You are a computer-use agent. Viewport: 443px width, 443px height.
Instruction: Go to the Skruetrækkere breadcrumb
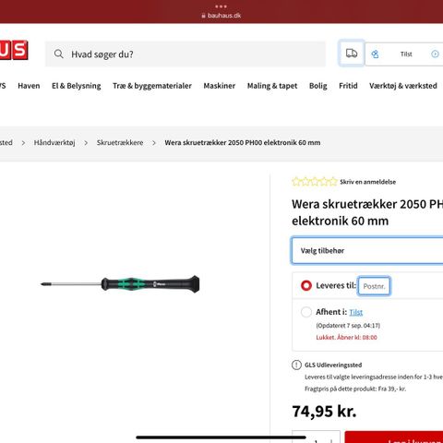tap(120, 143)
